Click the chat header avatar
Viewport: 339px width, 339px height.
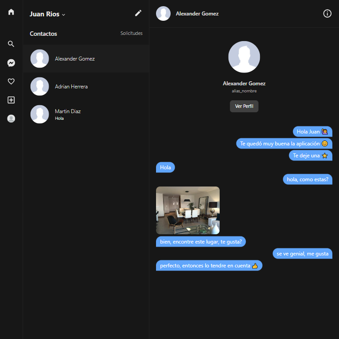pos(163,14)
